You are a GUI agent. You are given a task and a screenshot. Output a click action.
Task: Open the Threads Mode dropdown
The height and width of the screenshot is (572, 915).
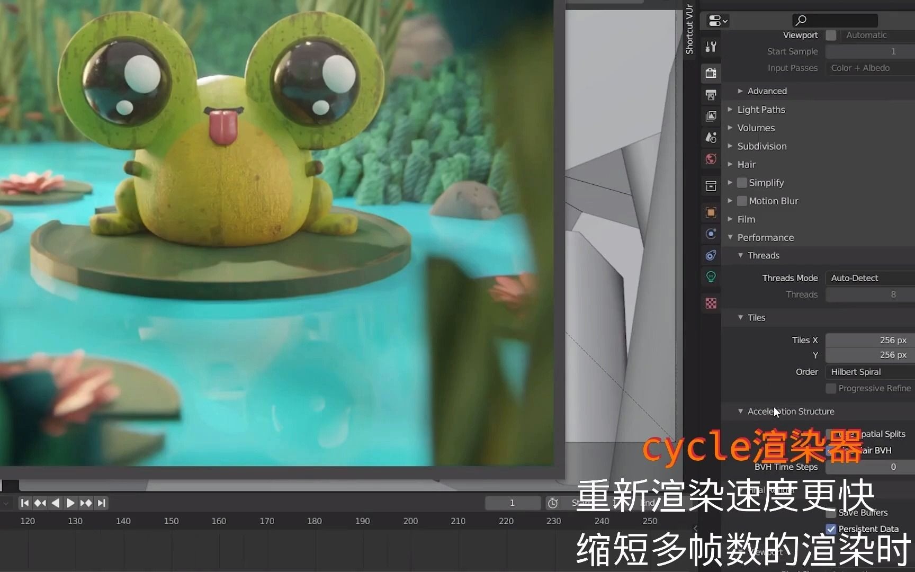[x=868, y=278]
